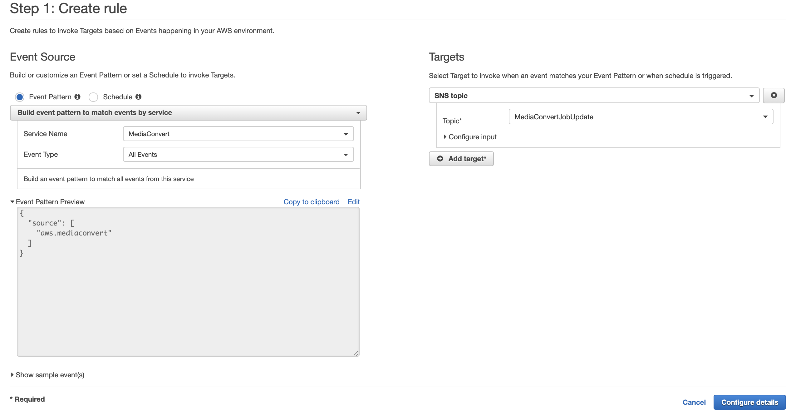Open the Event Type All Events dropdown

point(238,155)
